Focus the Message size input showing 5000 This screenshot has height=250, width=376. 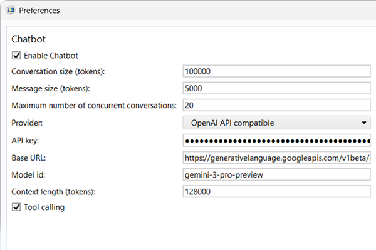pyautogui.click(x=277, y=89)
